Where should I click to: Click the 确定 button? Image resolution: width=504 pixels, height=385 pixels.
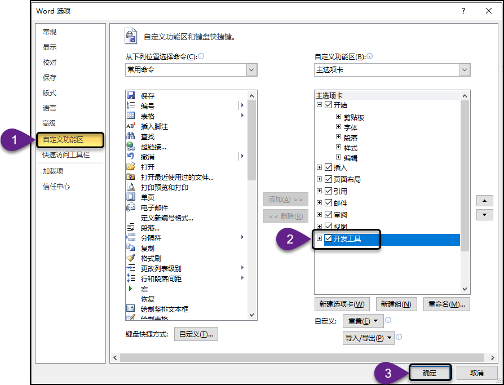pyautogui.click(x=430, y=373)
